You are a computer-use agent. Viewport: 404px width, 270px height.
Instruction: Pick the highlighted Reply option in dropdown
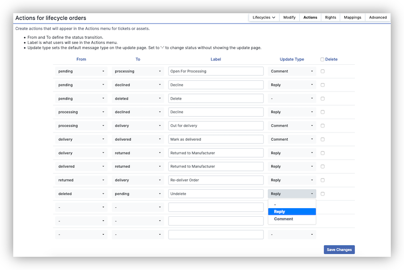[x=292, y=212]
